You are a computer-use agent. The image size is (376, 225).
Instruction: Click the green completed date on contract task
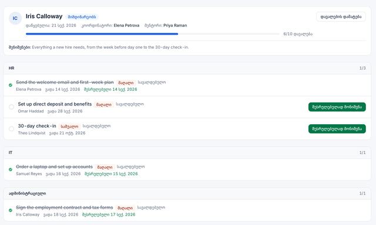pos(109,214)
